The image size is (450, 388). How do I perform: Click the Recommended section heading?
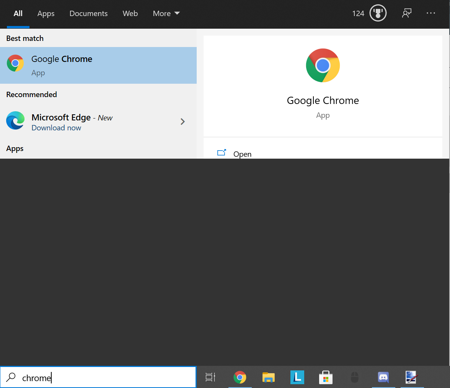click(31, 95)
